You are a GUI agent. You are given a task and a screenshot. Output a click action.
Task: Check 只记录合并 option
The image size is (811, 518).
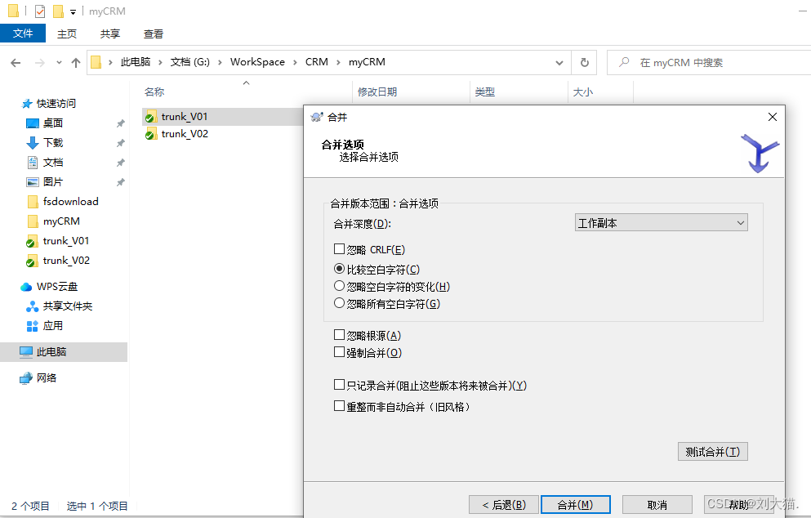coord(339,385)
